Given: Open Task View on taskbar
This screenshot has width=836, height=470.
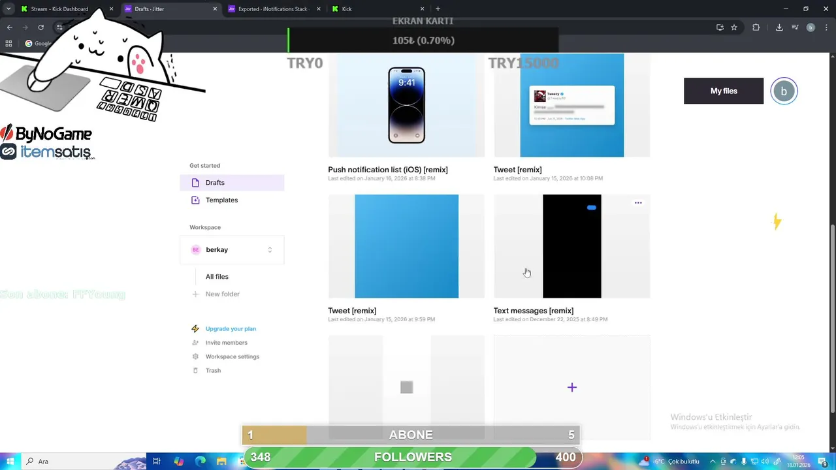Looking at the screenshot, I should (157, 462).
